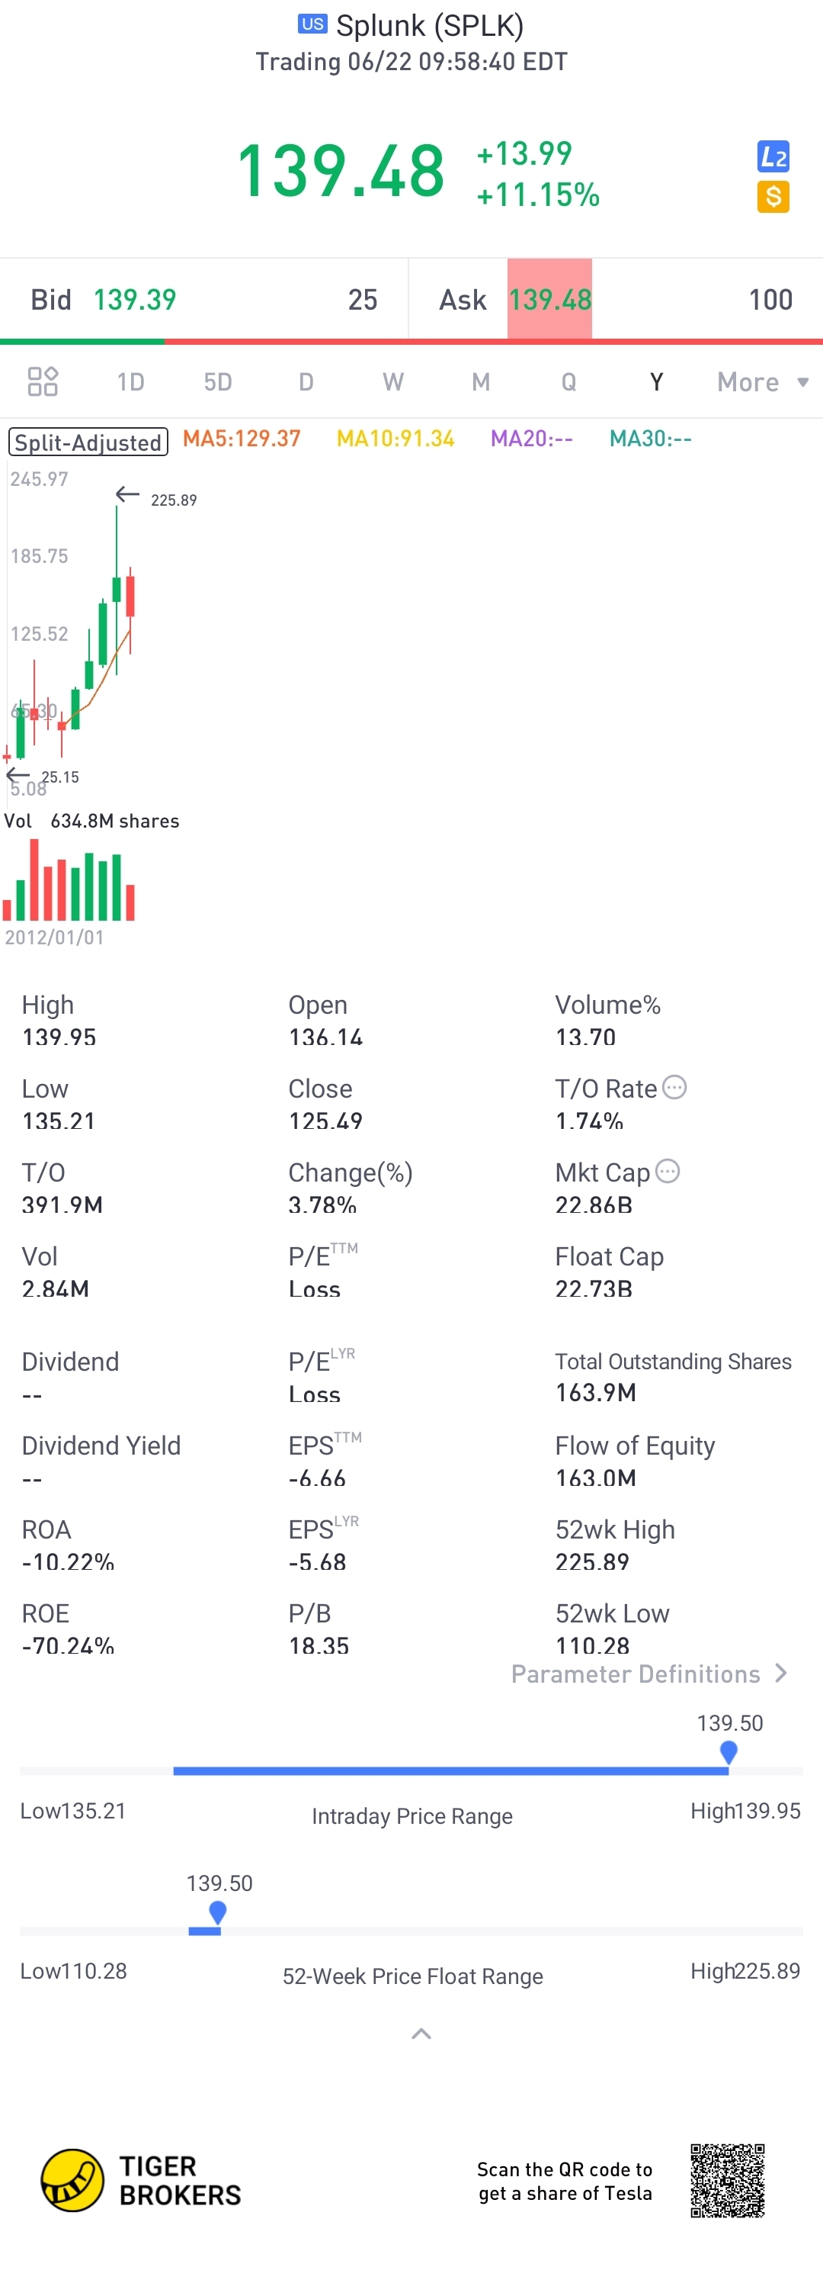
Task: Tap the L2 market data icon
Action: click(x=772, y=157)
